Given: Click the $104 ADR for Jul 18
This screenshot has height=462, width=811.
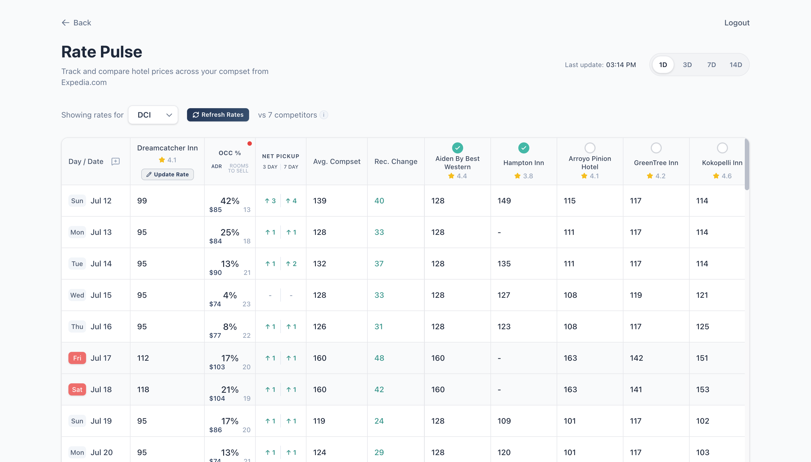Looking at the screenshot, I should pyautogui.click(x=217, y=399).
